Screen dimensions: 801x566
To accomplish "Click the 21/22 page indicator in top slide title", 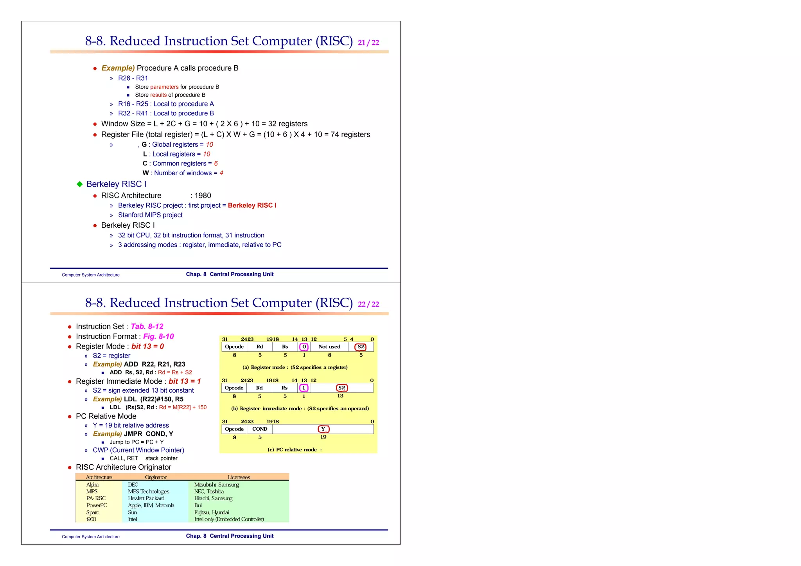I will click(x=368, y=43).
